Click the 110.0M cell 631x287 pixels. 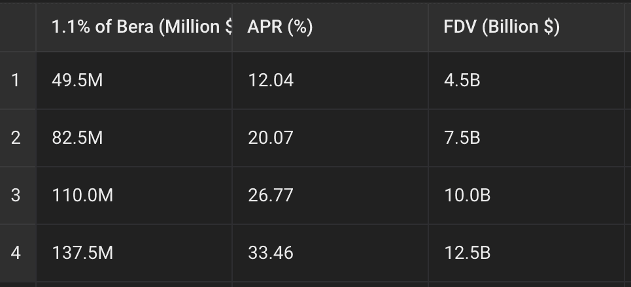[134, 195]
